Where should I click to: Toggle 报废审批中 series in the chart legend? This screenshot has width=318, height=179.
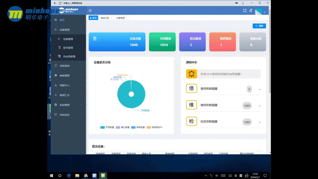[154, 127]
